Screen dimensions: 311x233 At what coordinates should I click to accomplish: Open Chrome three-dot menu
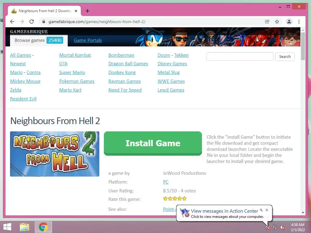coord(299,22)
